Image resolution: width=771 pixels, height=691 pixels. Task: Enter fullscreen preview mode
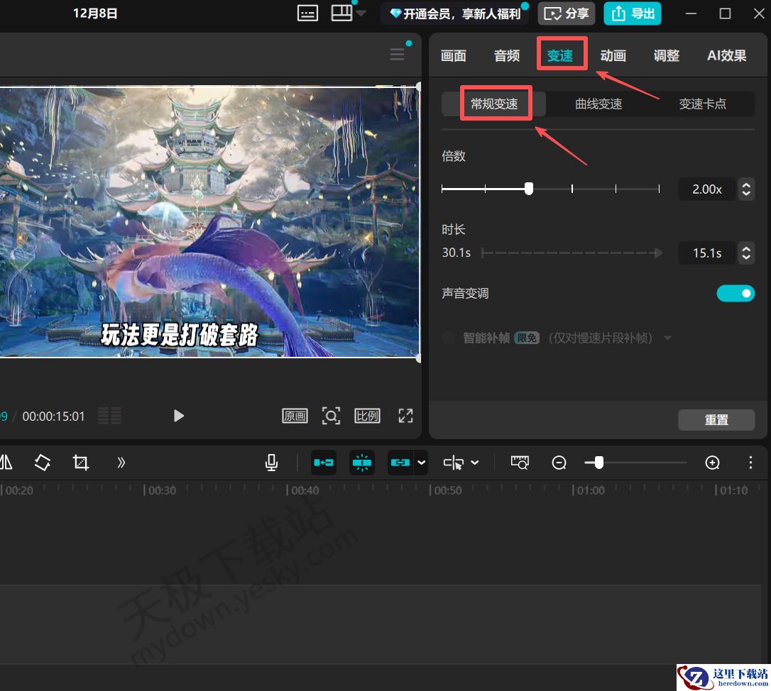pyautogui.click(x=405, y=416)
